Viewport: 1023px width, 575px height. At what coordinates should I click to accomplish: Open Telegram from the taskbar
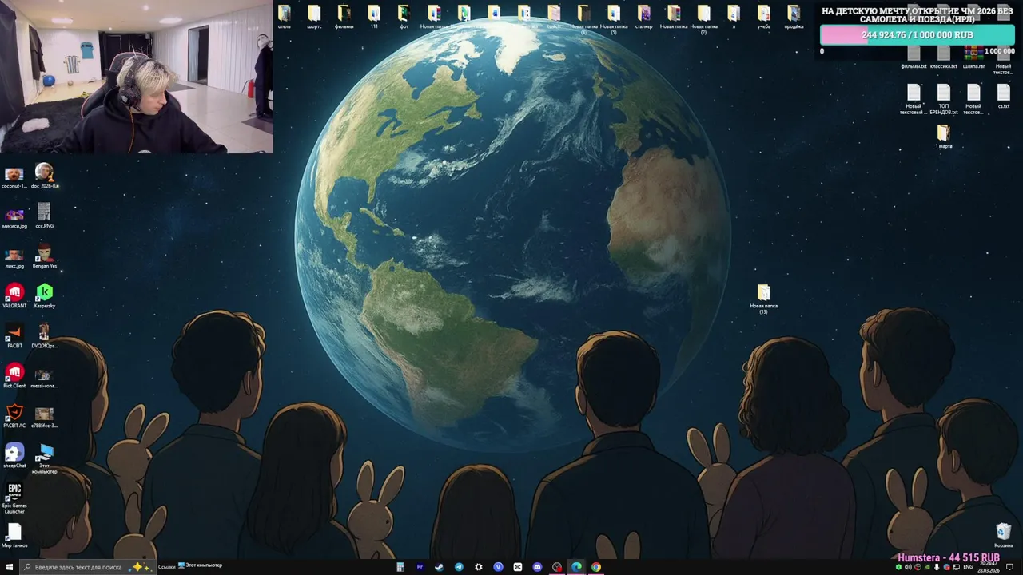[459, 567]
